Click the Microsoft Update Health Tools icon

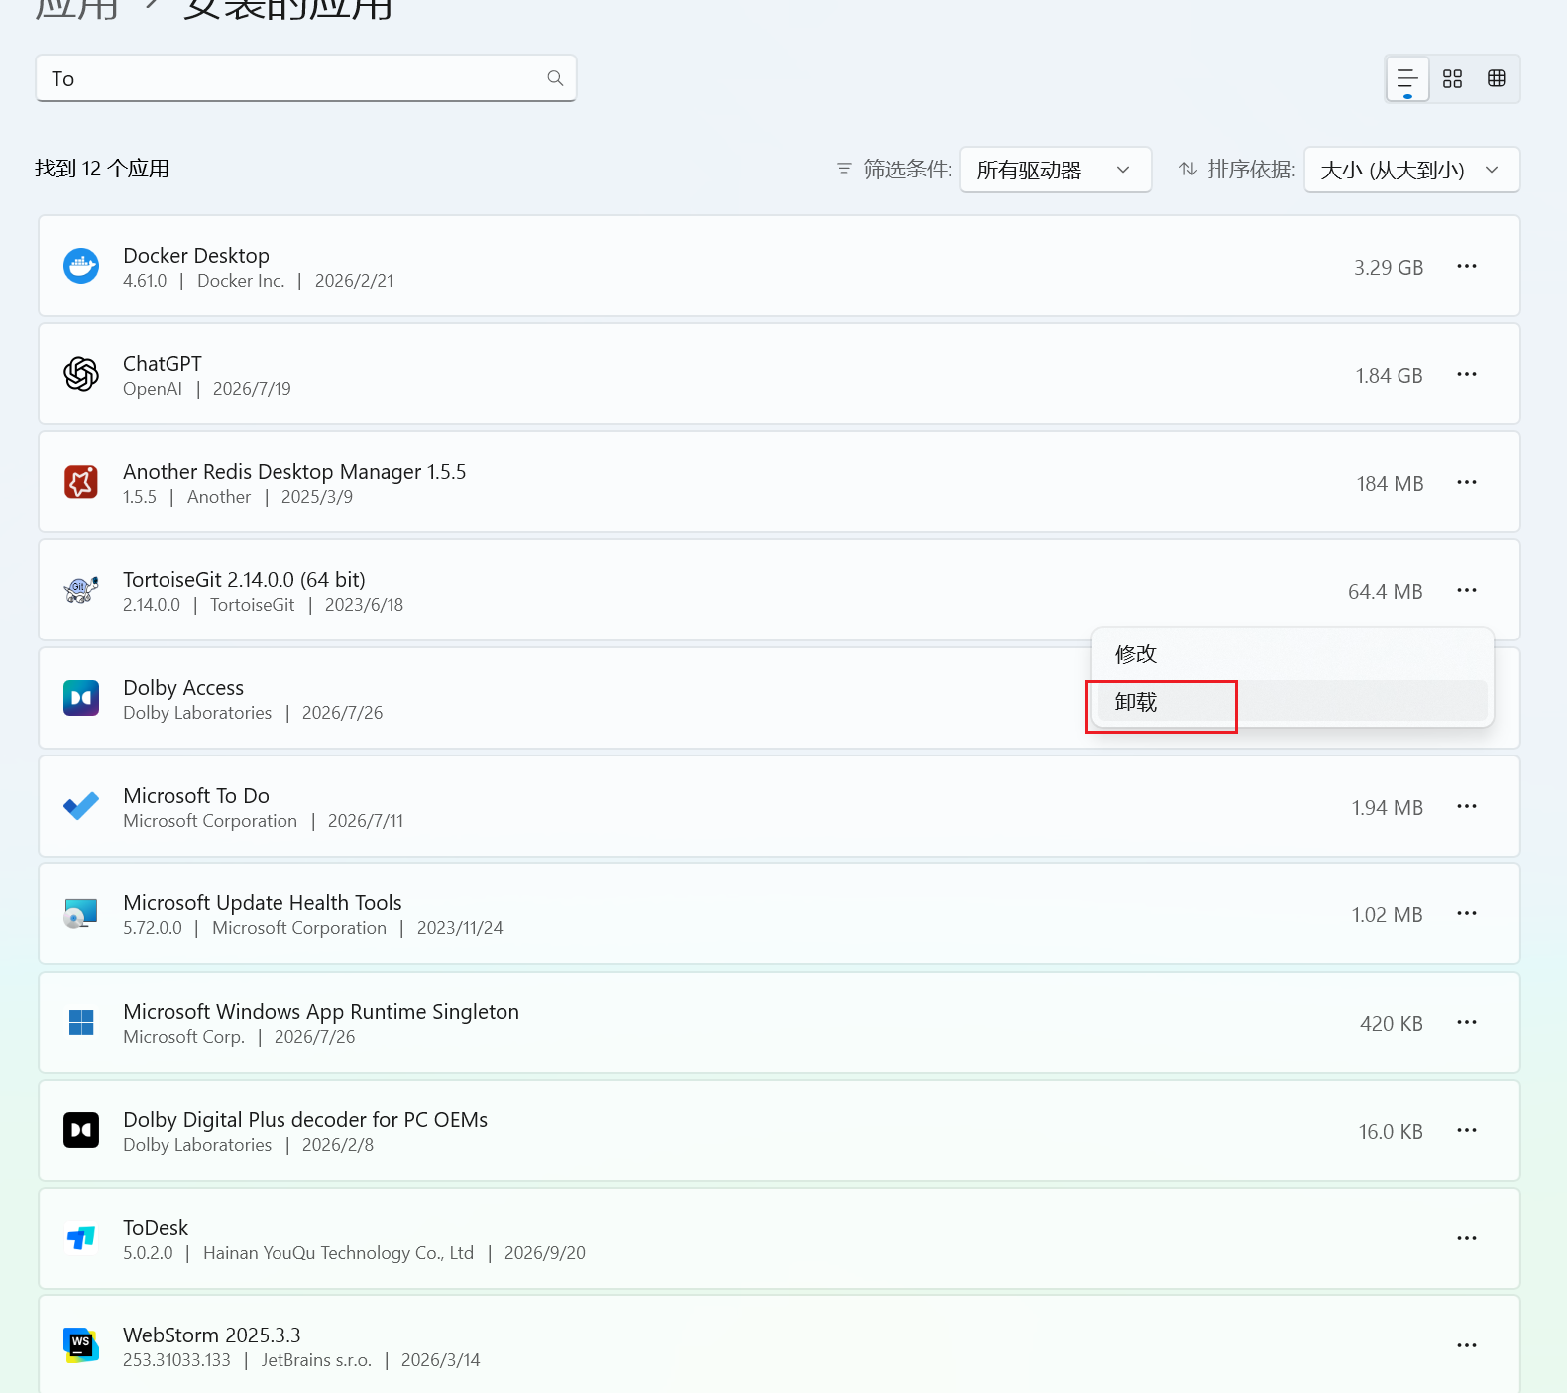(81, 913)
